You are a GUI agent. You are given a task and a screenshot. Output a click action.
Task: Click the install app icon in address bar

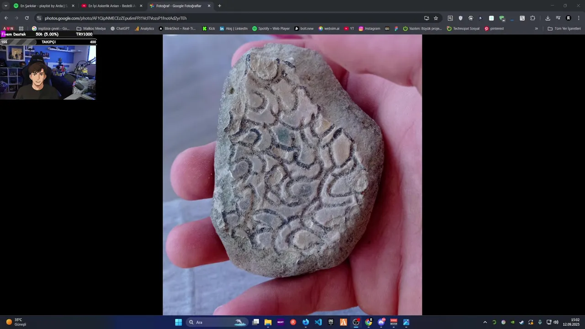pyautogui.click(x=426, y=18)
